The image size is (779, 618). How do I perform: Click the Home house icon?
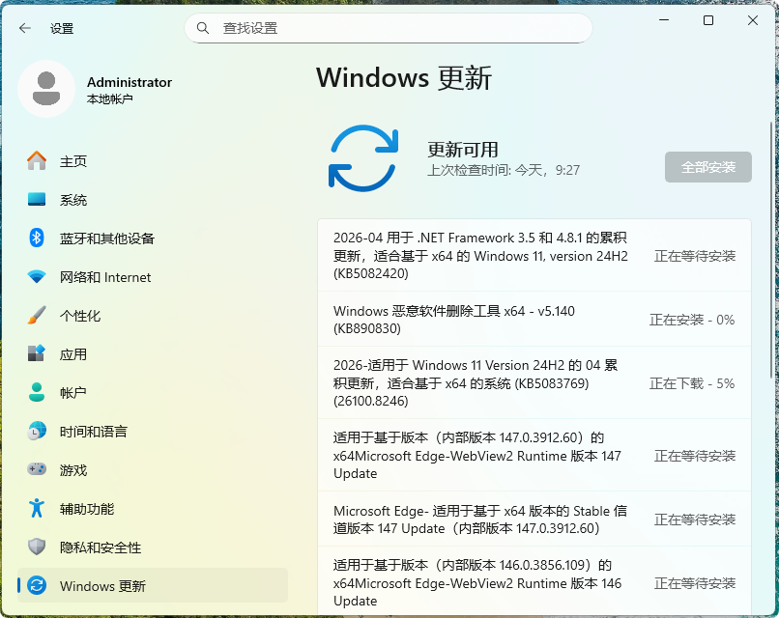(37, 161)
